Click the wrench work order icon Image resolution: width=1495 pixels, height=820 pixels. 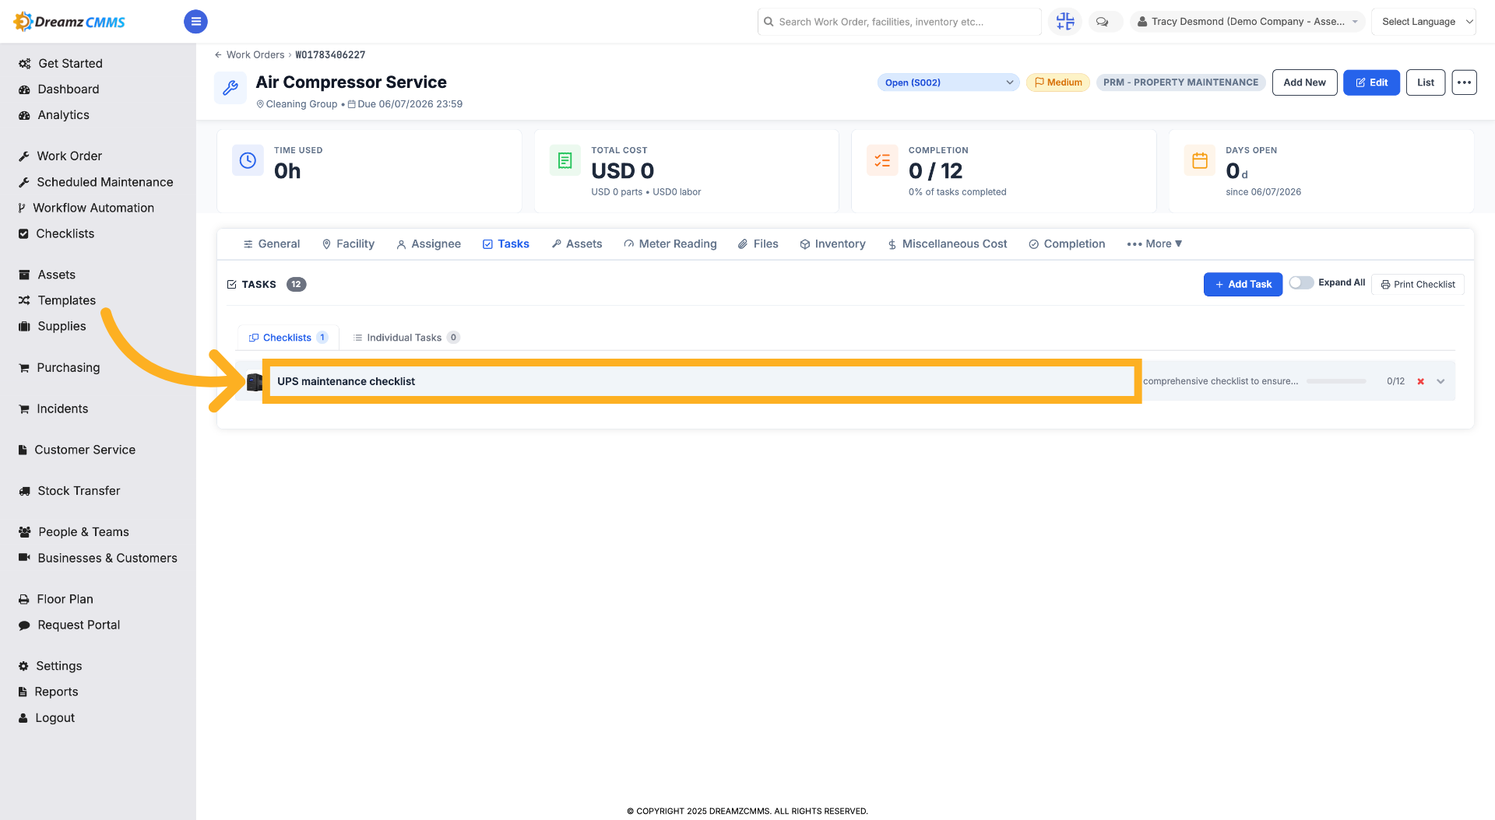pyautogui.click(x=230, y=88)
